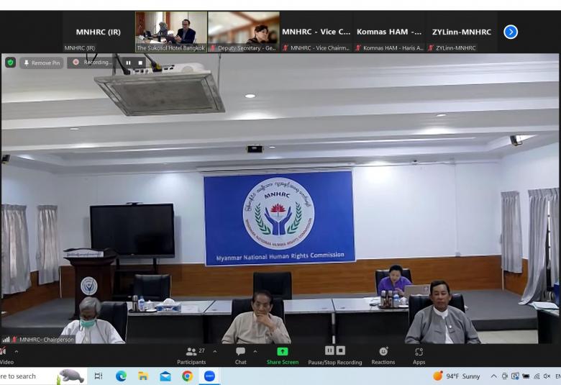561x385 pixels.
Task: Open the Mail app from taskbar
Action: 165,376
